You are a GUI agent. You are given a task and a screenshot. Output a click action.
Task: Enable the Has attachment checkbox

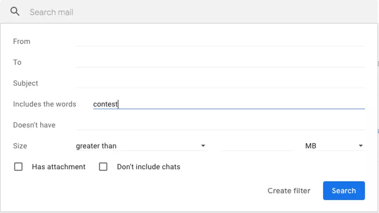[x=18, y=167]
